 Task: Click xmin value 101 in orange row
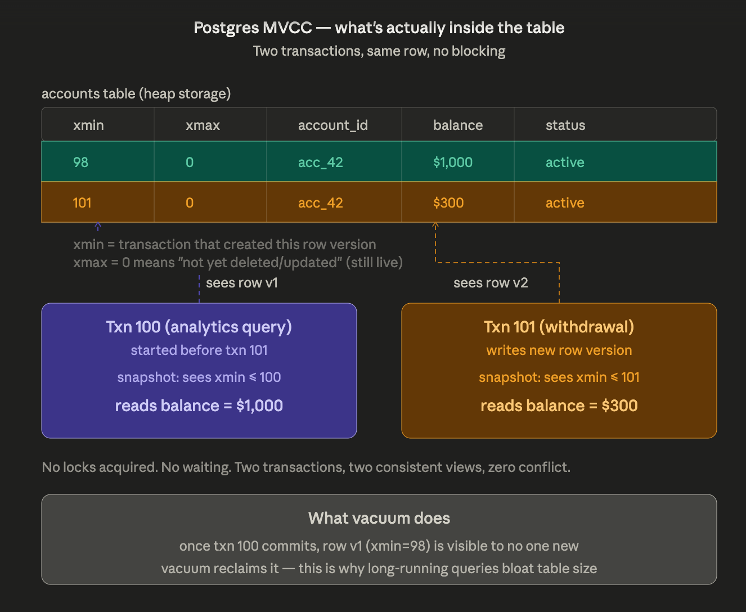pyautogui.click(x=82, y=202)
